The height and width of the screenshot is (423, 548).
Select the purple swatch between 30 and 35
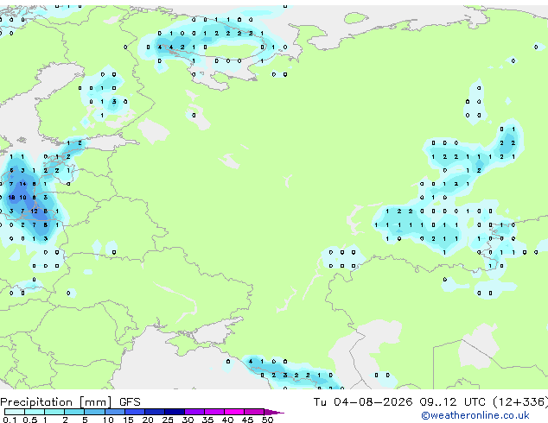(194, 412)
